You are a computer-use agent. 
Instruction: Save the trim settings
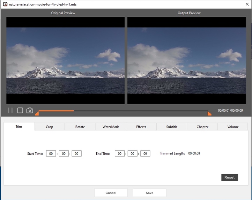coord(149,193)
